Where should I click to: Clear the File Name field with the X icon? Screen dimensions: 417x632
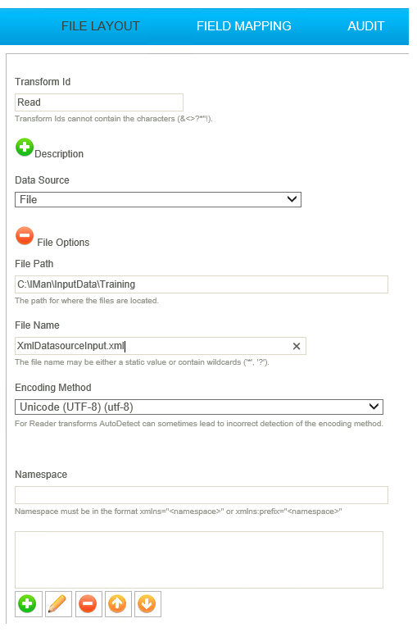click(x=297, y=346)
